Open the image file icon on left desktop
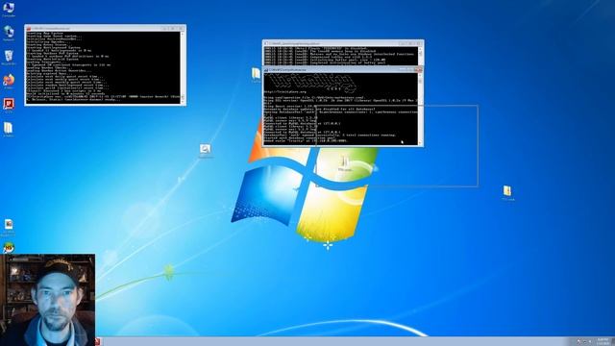Screen dimensions: 615x346 (x=9, y=224)
